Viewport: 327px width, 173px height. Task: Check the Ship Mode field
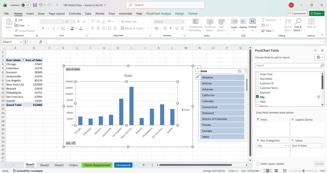pyautogui.click(x=258, y=79)
